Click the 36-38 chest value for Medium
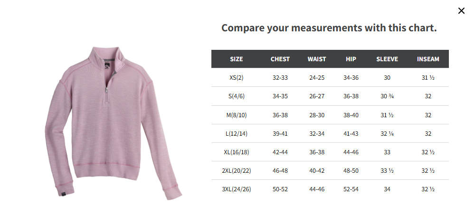The height and width of the screenshot is (224, 475). click(x=280, y=115)
